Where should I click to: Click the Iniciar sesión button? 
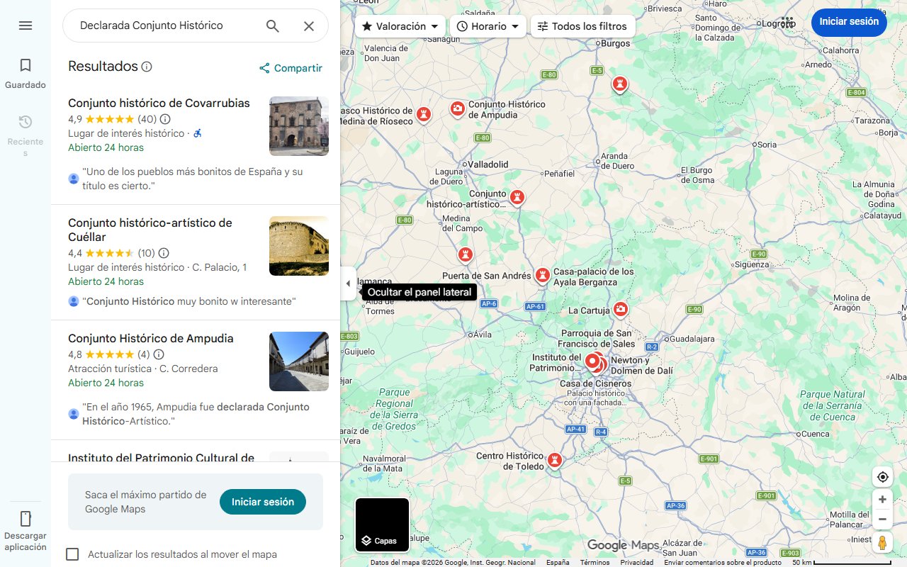[x=849, y=22]
